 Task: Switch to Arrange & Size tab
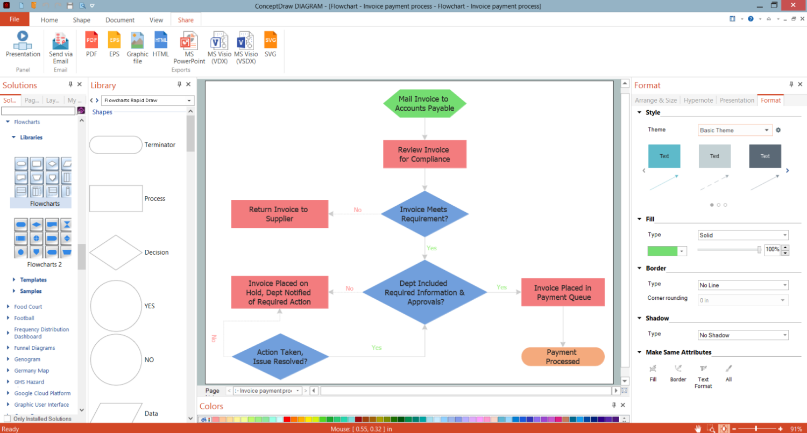click(656, 100)
